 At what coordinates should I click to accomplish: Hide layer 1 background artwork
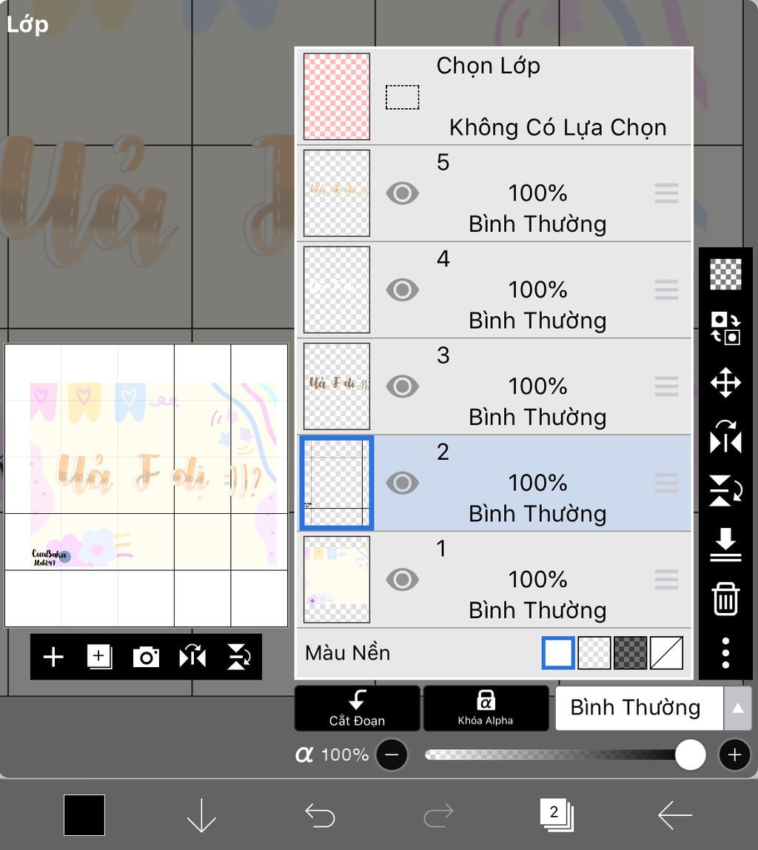point(402,580)
